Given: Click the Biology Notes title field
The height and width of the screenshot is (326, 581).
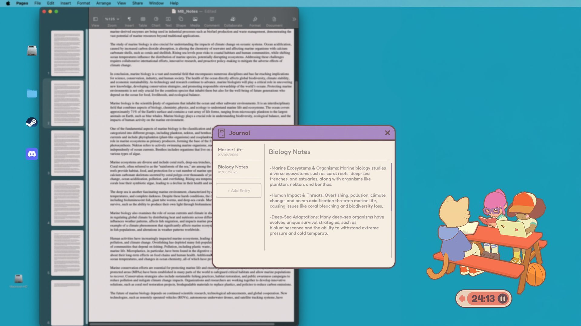Looking at the screenshot, I should (x=290, y=152).
